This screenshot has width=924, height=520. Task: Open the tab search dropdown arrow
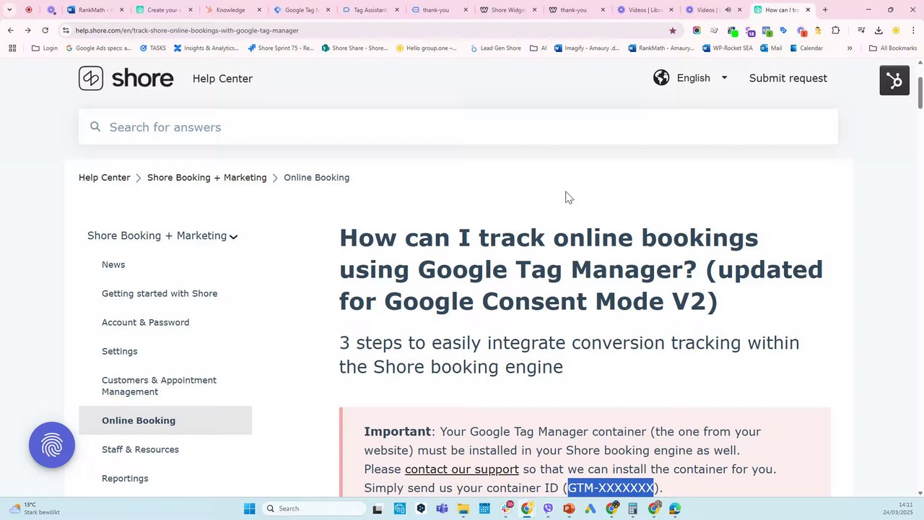(x=9, y=10)
